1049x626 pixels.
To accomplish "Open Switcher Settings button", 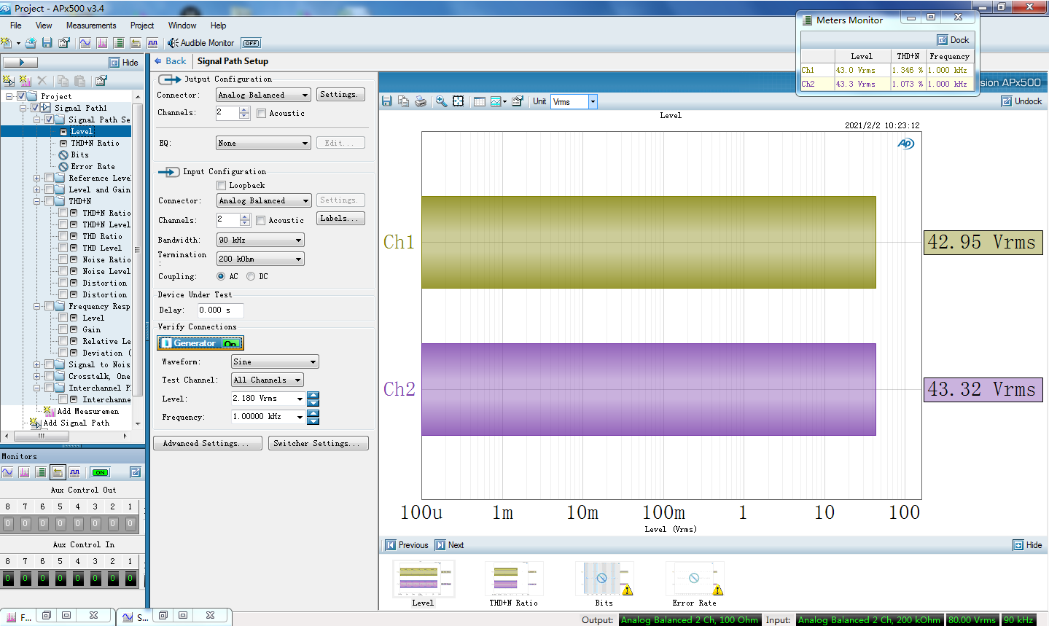I will [318, 443].
